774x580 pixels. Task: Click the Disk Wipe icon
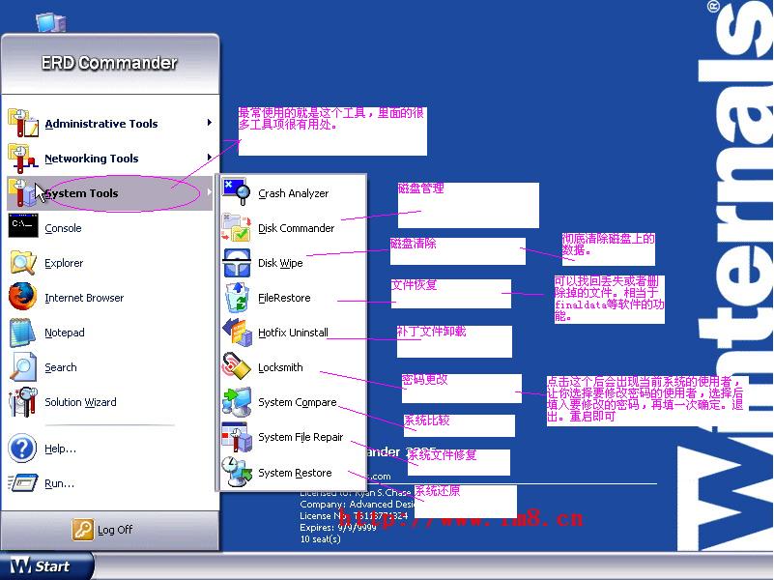(x=237, y=263)
